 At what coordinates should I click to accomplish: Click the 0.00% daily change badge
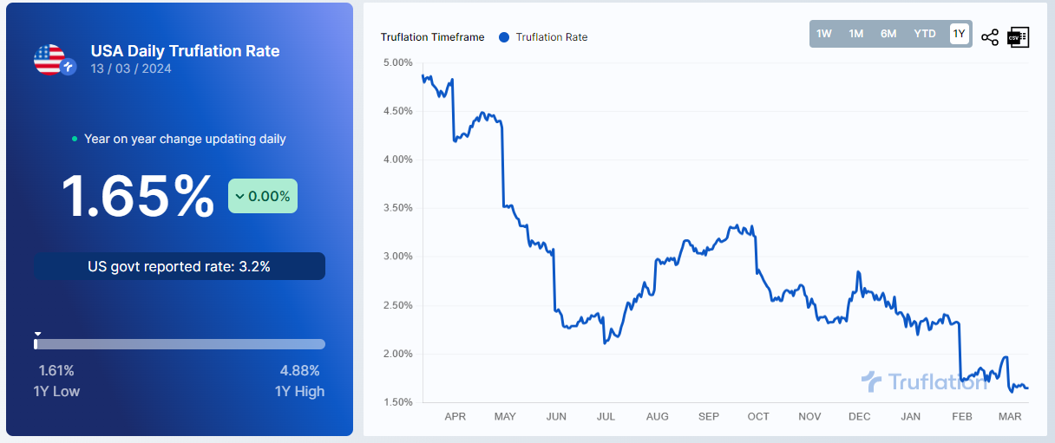coord(263,197)
